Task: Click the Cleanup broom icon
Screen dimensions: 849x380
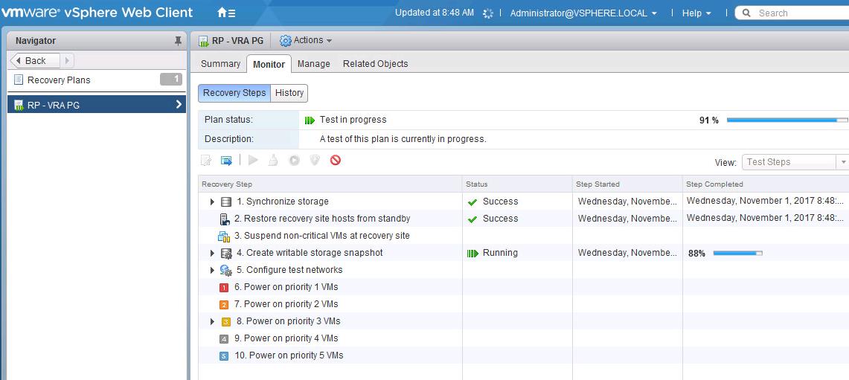Action: 273,160
